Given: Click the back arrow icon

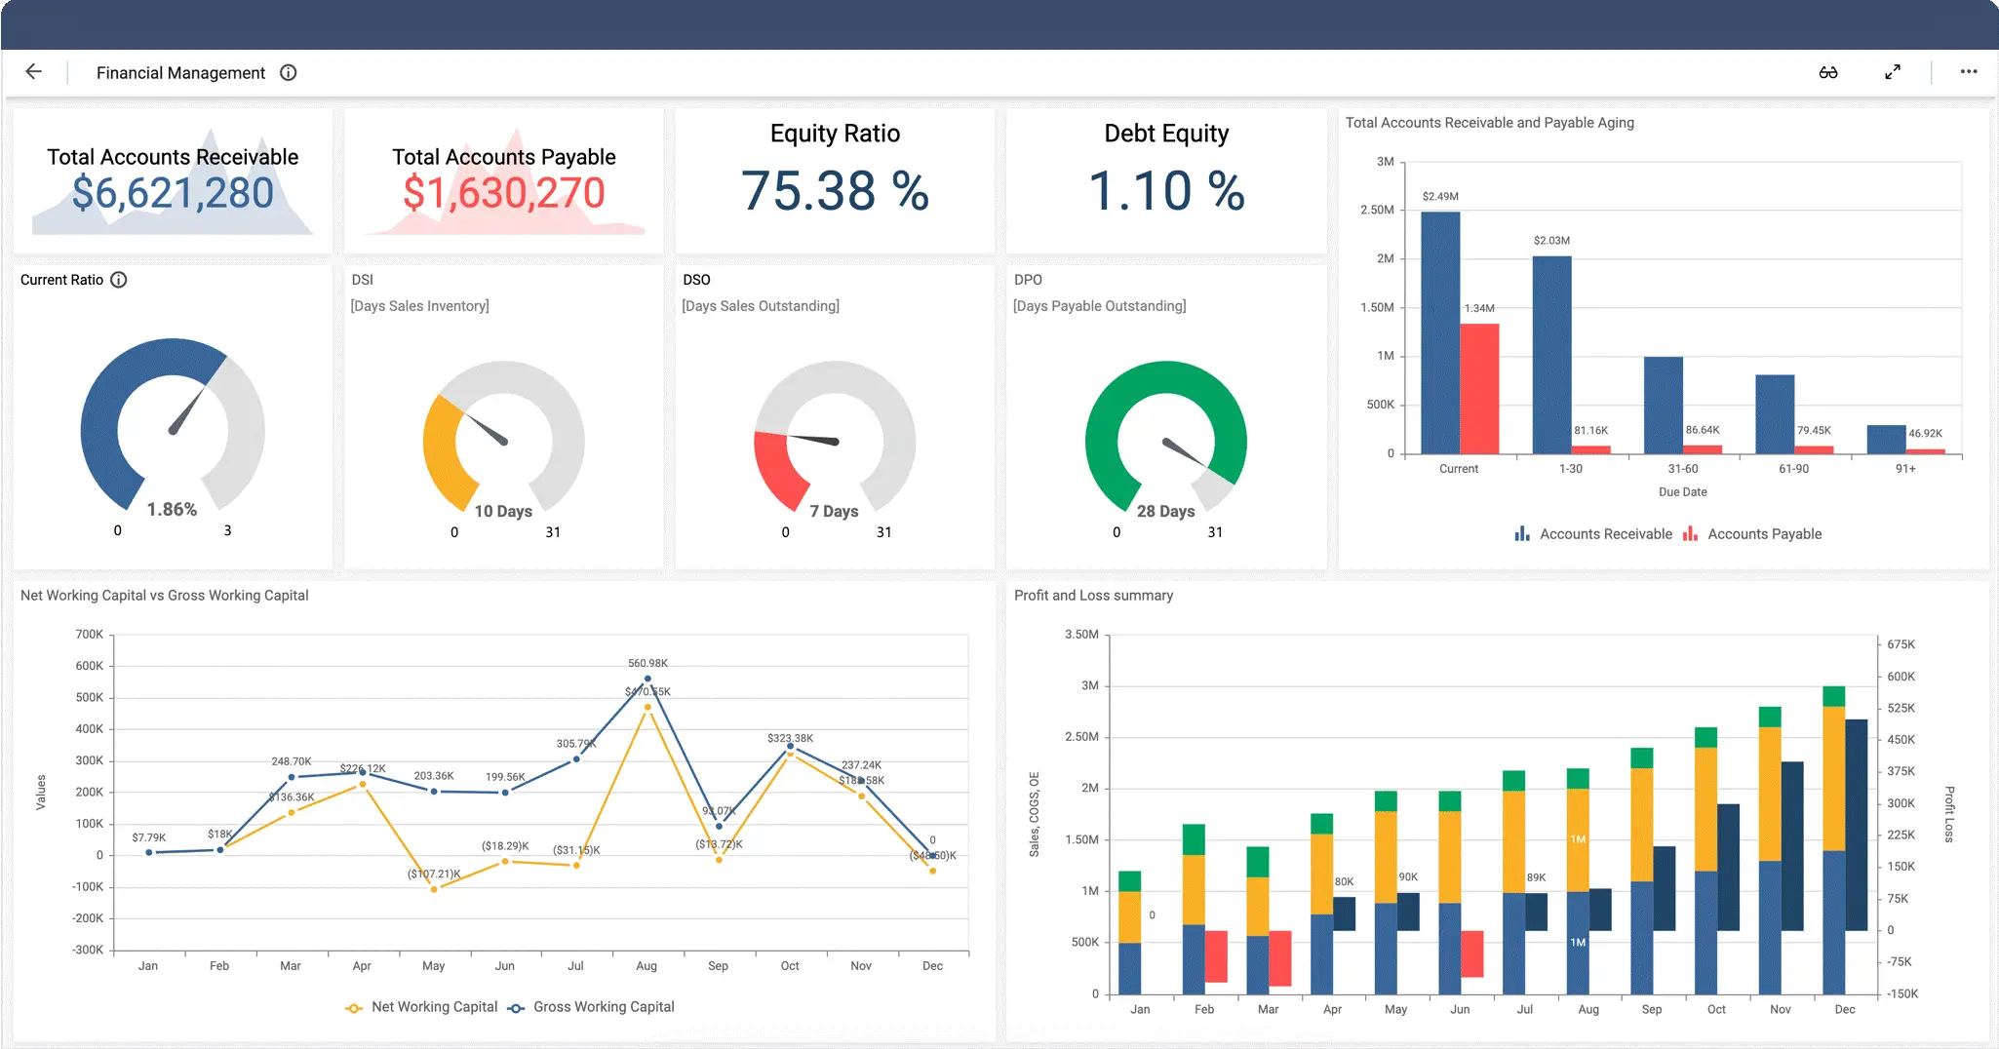Looking at the screenshot, I should pos(34,71).
